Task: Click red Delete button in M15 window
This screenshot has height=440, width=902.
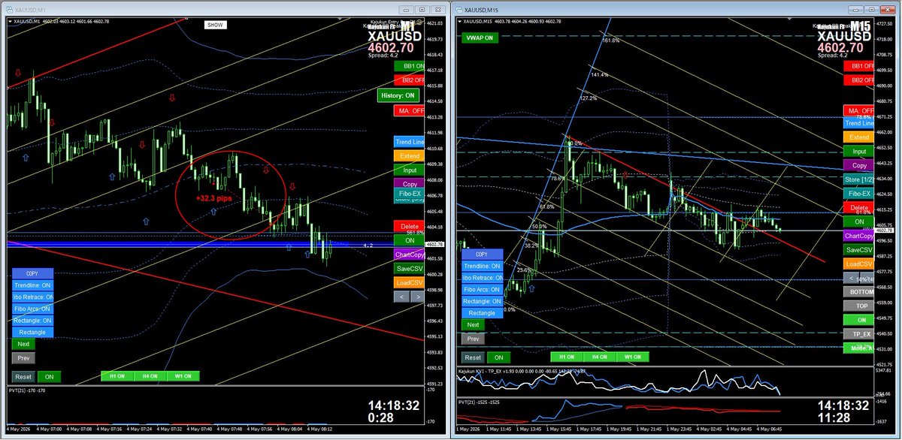Action: (x=859, y=207)
